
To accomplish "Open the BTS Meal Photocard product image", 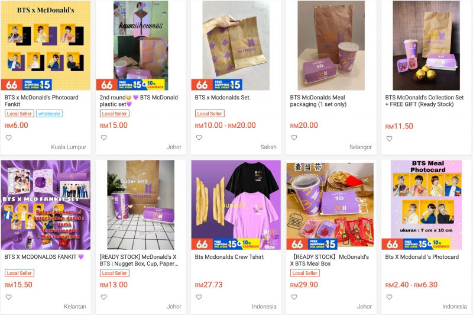I will click(426, 205).
